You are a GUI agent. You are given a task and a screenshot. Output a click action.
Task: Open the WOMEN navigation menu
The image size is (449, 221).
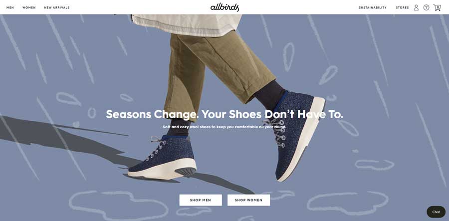29,7
